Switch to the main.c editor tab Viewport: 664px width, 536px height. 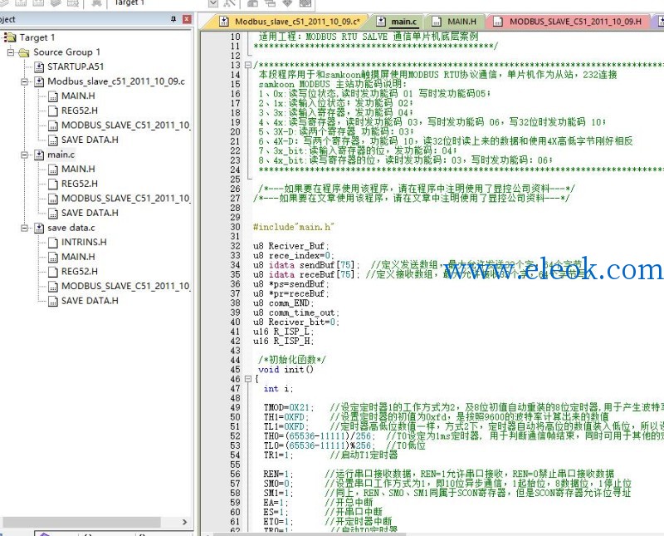[398, 22]
